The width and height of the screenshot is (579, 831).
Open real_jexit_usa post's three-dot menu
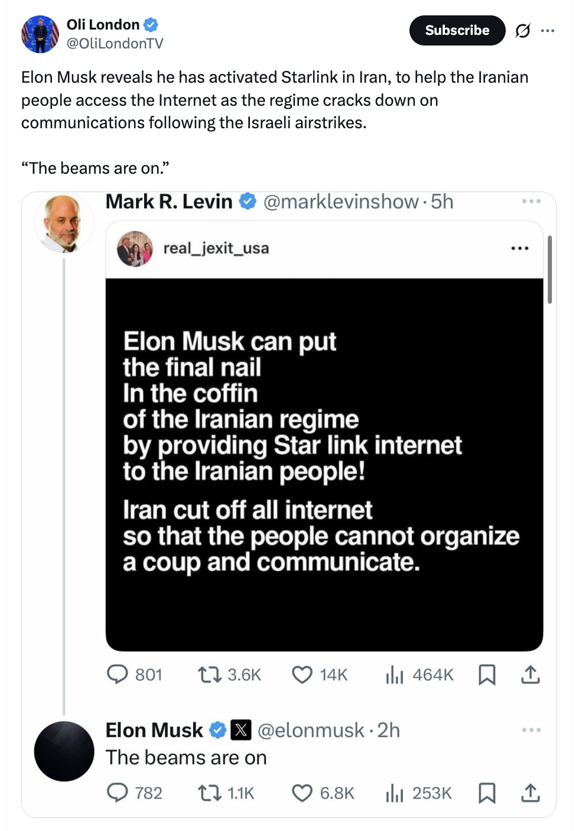[x=519, y=248]
